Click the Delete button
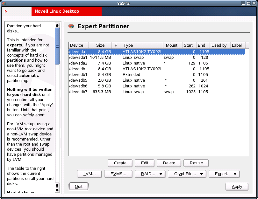258x199 pixels. [x=169, y=163]
